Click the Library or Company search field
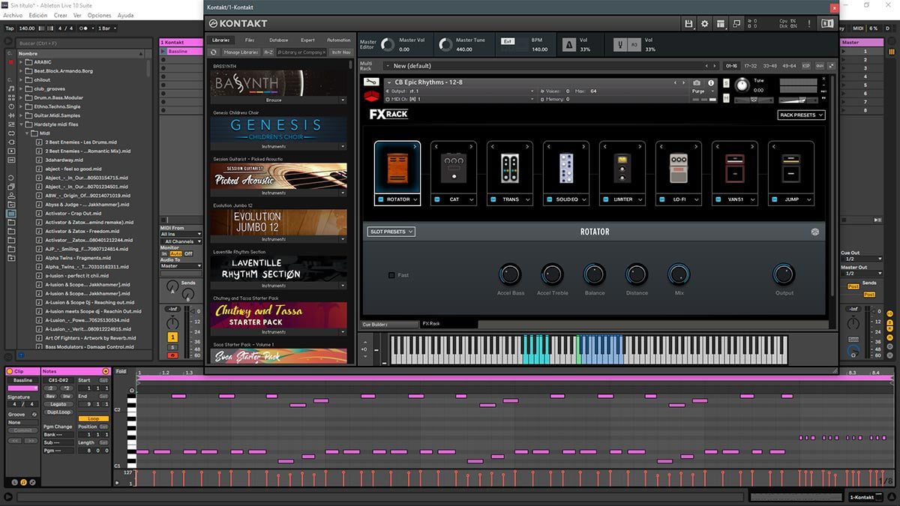The height and width of the screenshot is (506, 900). 301,52
